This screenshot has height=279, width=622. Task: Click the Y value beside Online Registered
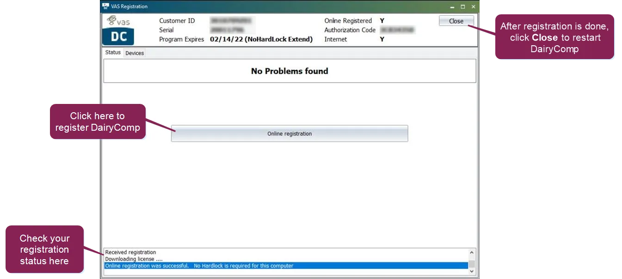tap(382, 21)
